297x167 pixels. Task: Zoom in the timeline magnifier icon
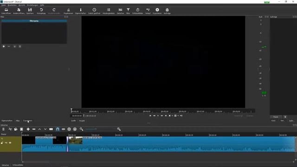[119, 129]
